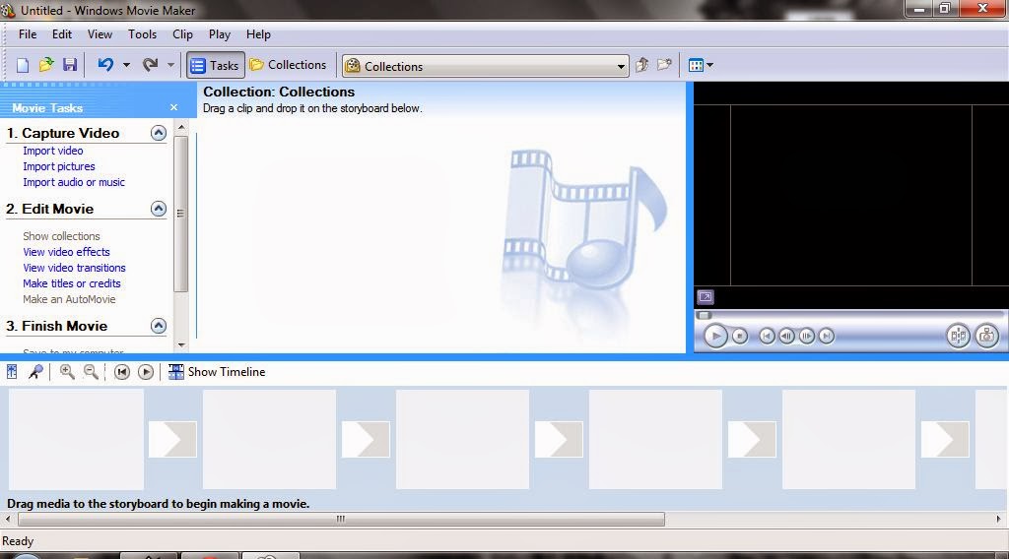Rewind the storyboard
This screenshot has width=1009, height=559.
pos(121,371)
